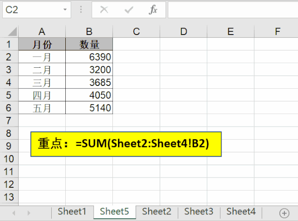Viewport: 298px width, 221px height.
Task: Select the cell 一月
Action: 42,57
